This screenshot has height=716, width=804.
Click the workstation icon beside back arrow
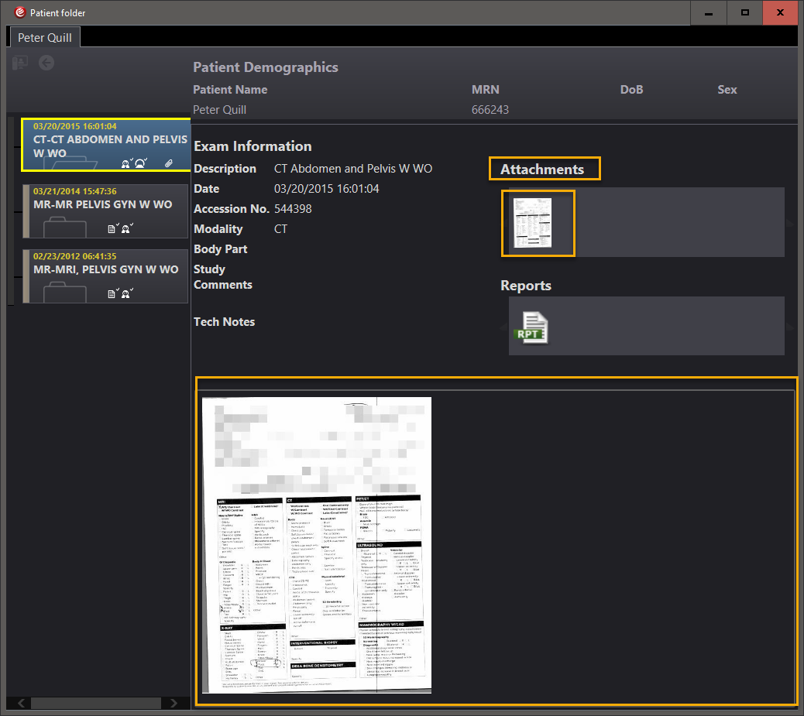click(x=20, y=63)
